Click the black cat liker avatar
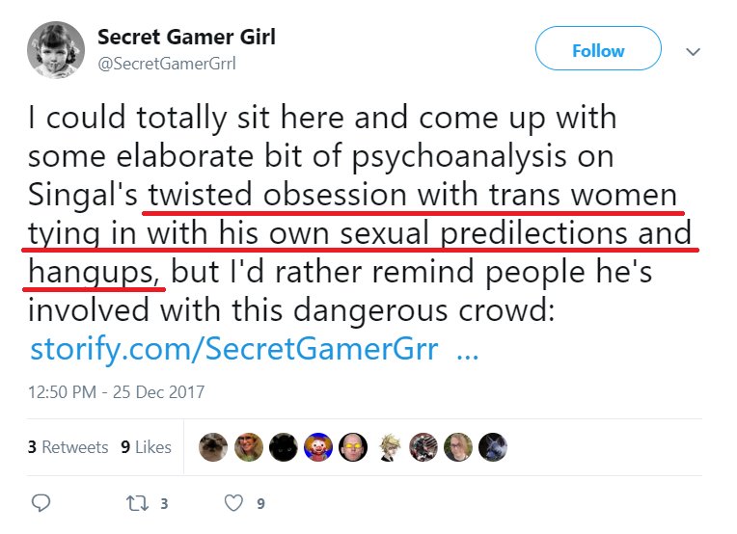The height and width of the screenshot is (534, 737). tap(284, 446)
